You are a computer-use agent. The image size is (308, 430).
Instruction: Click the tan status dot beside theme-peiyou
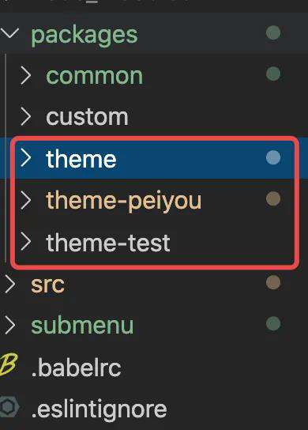point(273,199)
